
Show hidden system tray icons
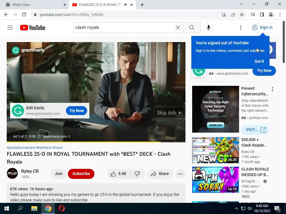tap(236, 208)
